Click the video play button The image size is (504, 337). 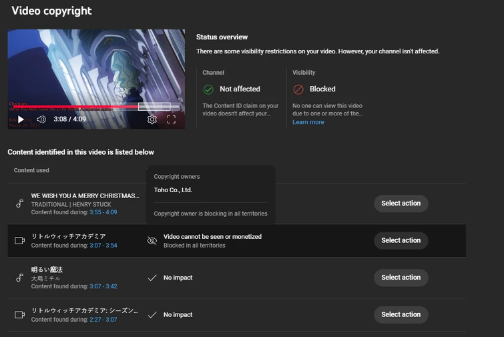pyautogui.click(x=21, y=119)
